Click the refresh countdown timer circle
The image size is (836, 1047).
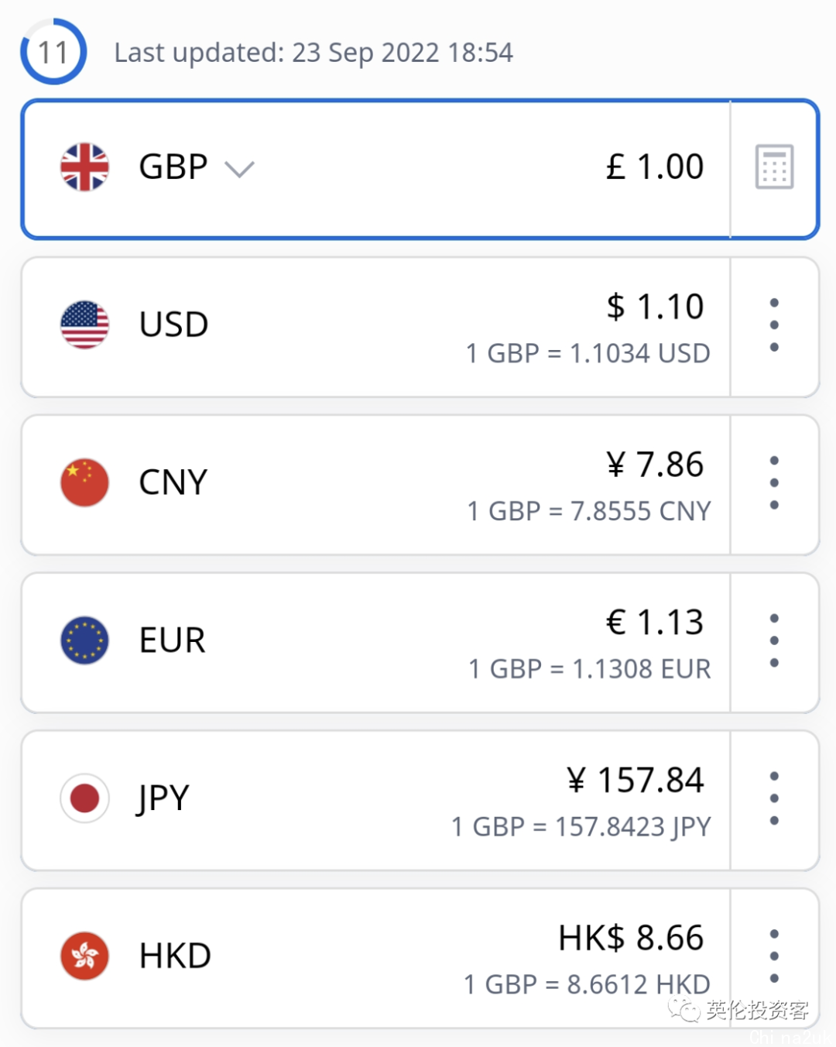tap(53, 52)
